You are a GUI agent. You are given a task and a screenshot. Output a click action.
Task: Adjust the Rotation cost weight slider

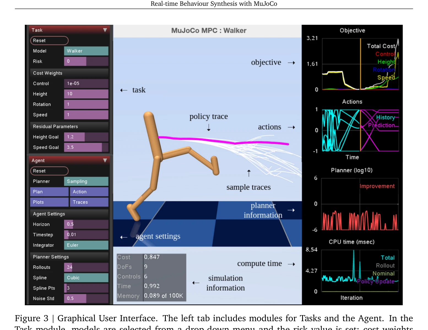86,104
